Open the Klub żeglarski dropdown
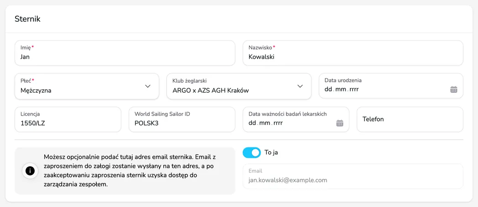Screen dimensions: 478x207 (239, 86)
